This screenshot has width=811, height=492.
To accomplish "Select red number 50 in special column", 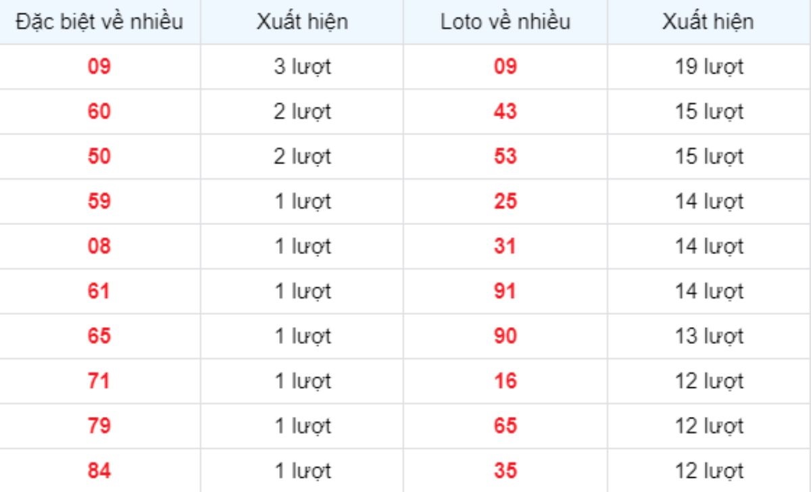I will (99, 156).
